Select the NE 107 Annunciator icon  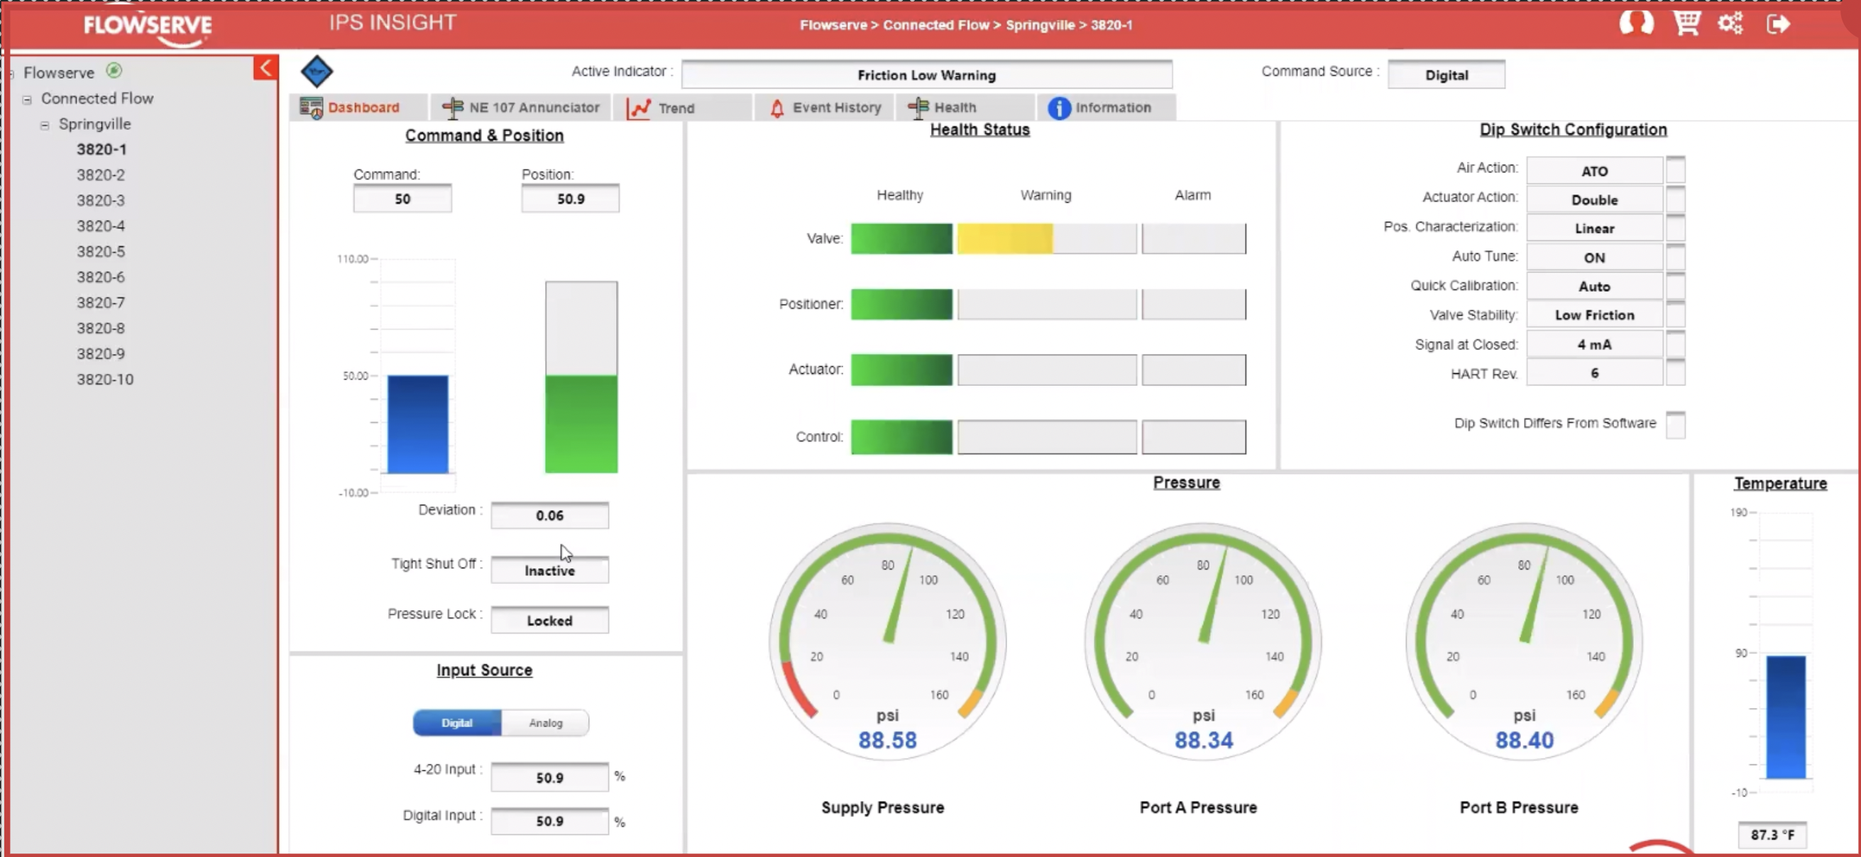452,107
